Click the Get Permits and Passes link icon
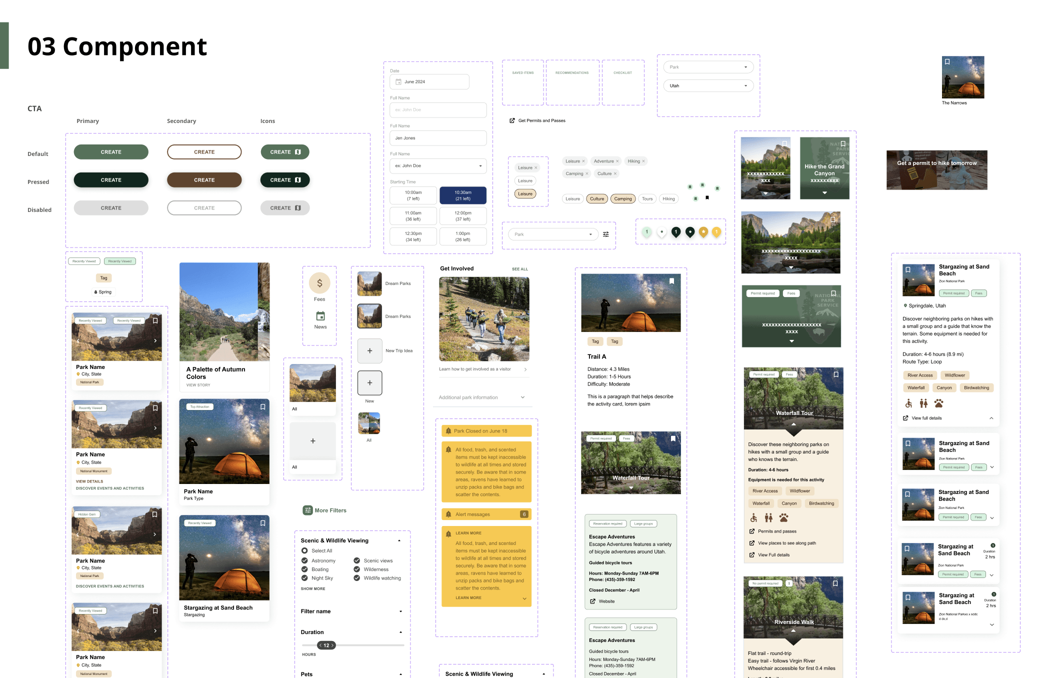The height and width of the screenshot is (678, 1053). (512, 120)
